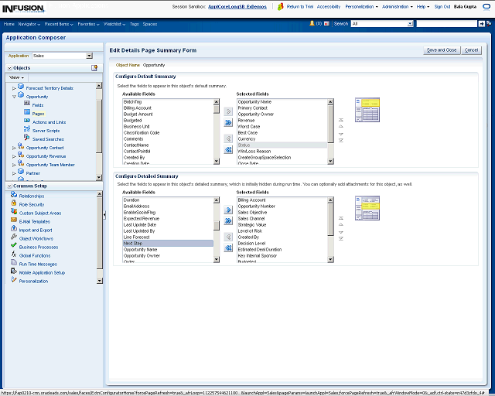Click the notifications bell icon
Image resolution: width=495 pixels, height=396 pixels.
(x=311, y=24)
